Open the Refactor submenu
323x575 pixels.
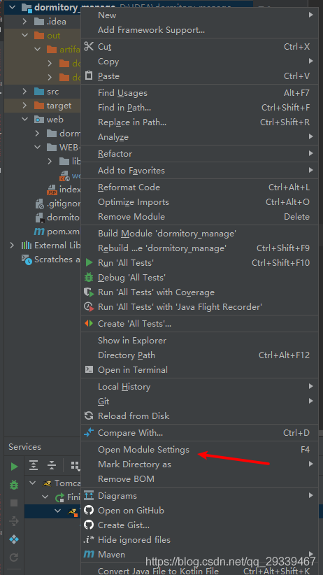click(x=199, y=154)
